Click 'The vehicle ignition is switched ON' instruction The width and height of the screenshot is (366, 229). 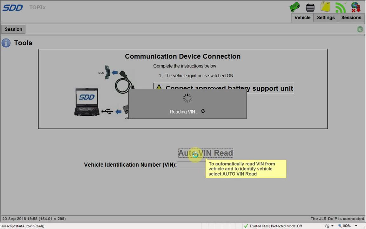[x=199, y=76]
